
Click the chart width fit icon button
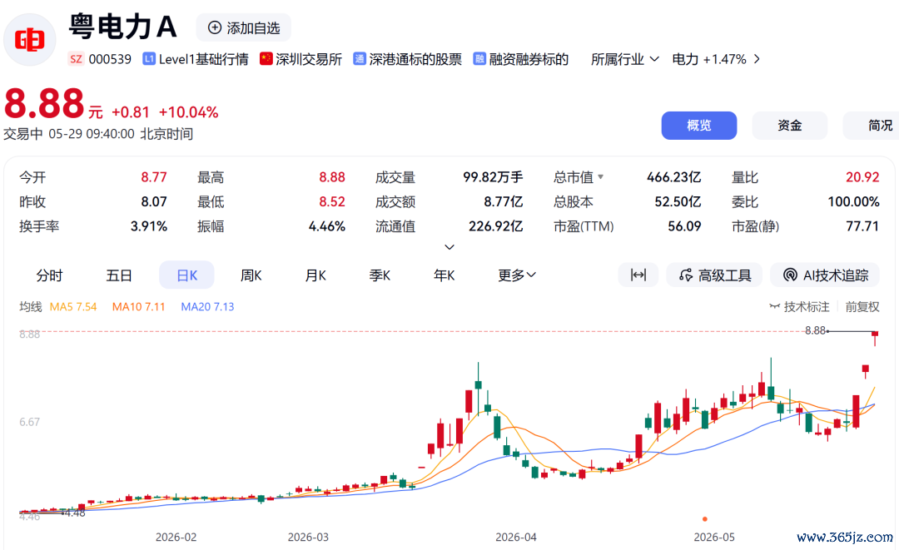pyautogui.click(x=638, y=275)
